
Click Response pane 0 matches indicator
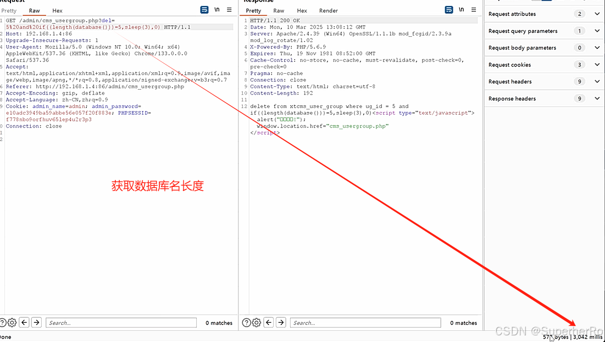tap(463, 323)
